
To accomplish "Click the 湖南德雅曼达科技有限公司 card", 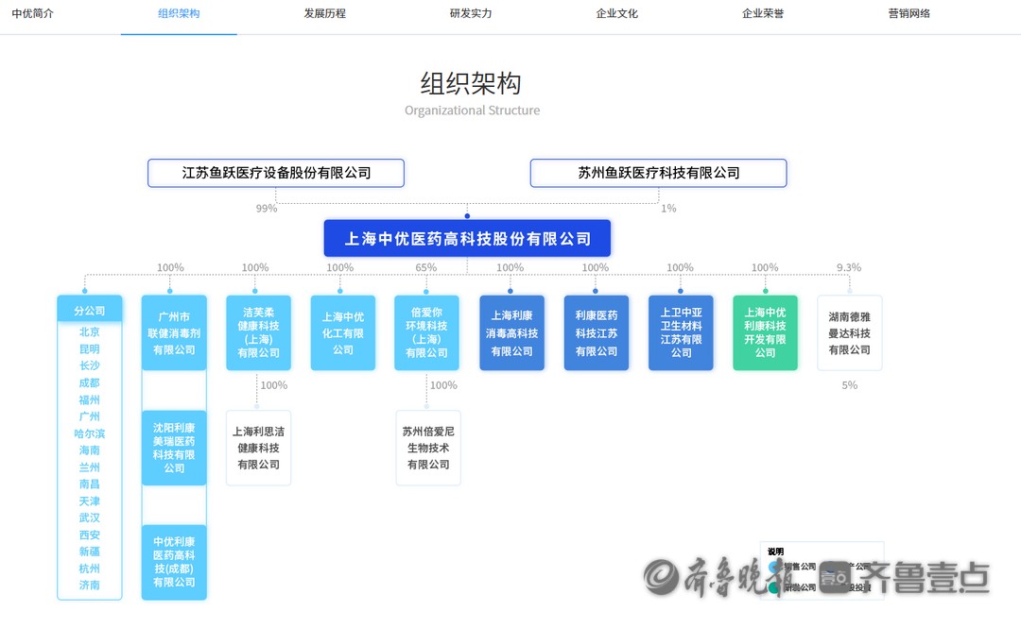I will point(850,333).
